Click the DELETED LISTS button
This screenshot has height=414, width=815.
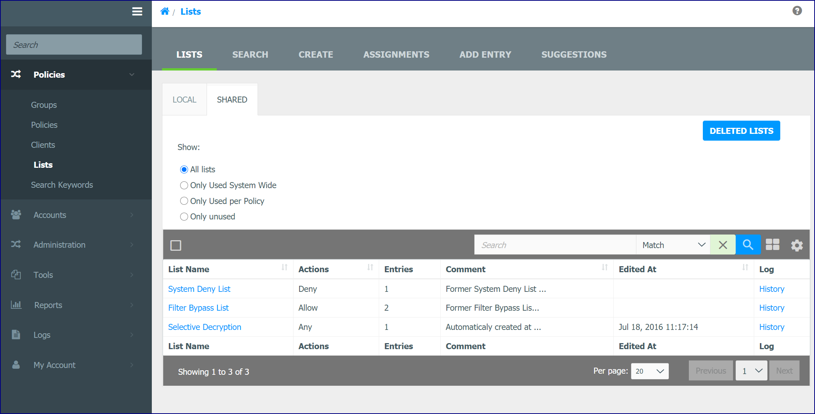[x=741, y=131]
